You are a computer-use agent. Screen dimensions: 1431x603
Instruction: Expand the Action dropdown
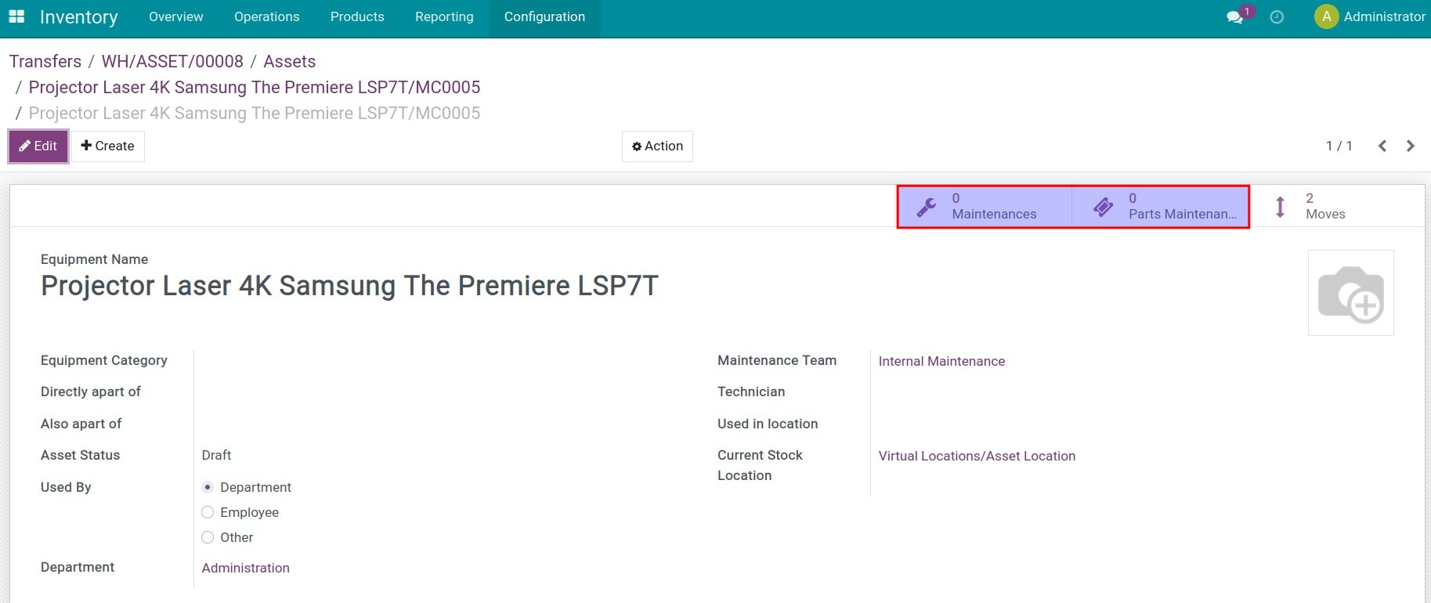pyautogui.click(x=657, y=146)
